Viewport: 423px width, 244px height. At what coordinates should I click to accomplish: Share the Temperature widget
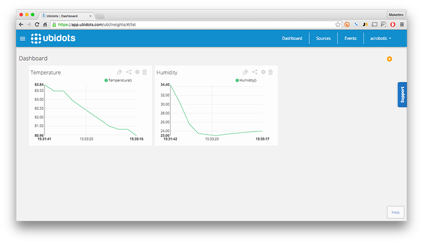point(129,72)
